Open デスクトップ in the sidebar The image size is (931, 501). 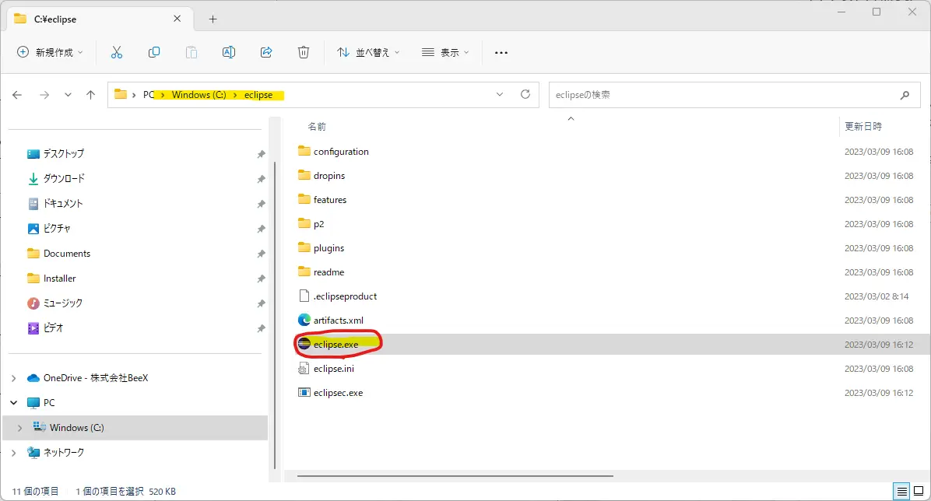click(x=64, y=154)
